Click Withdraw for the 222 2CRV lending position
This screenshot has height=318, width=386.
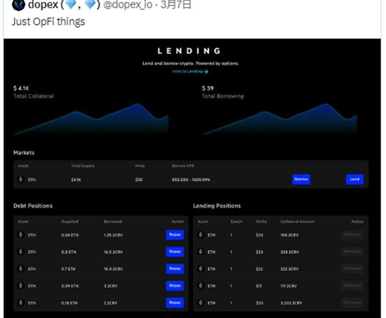pyautogui.click(x=352, y=269)
